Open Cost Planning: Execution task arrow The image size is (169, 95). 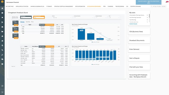[147, 17]
